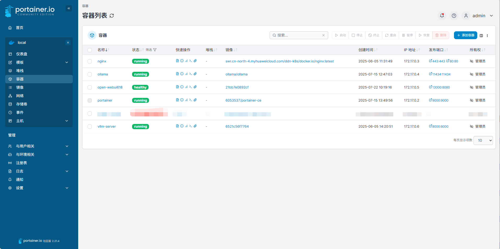Expand the 与用户相关 menu
Viewport: 500px width, 249px height.
pos(39,146)
